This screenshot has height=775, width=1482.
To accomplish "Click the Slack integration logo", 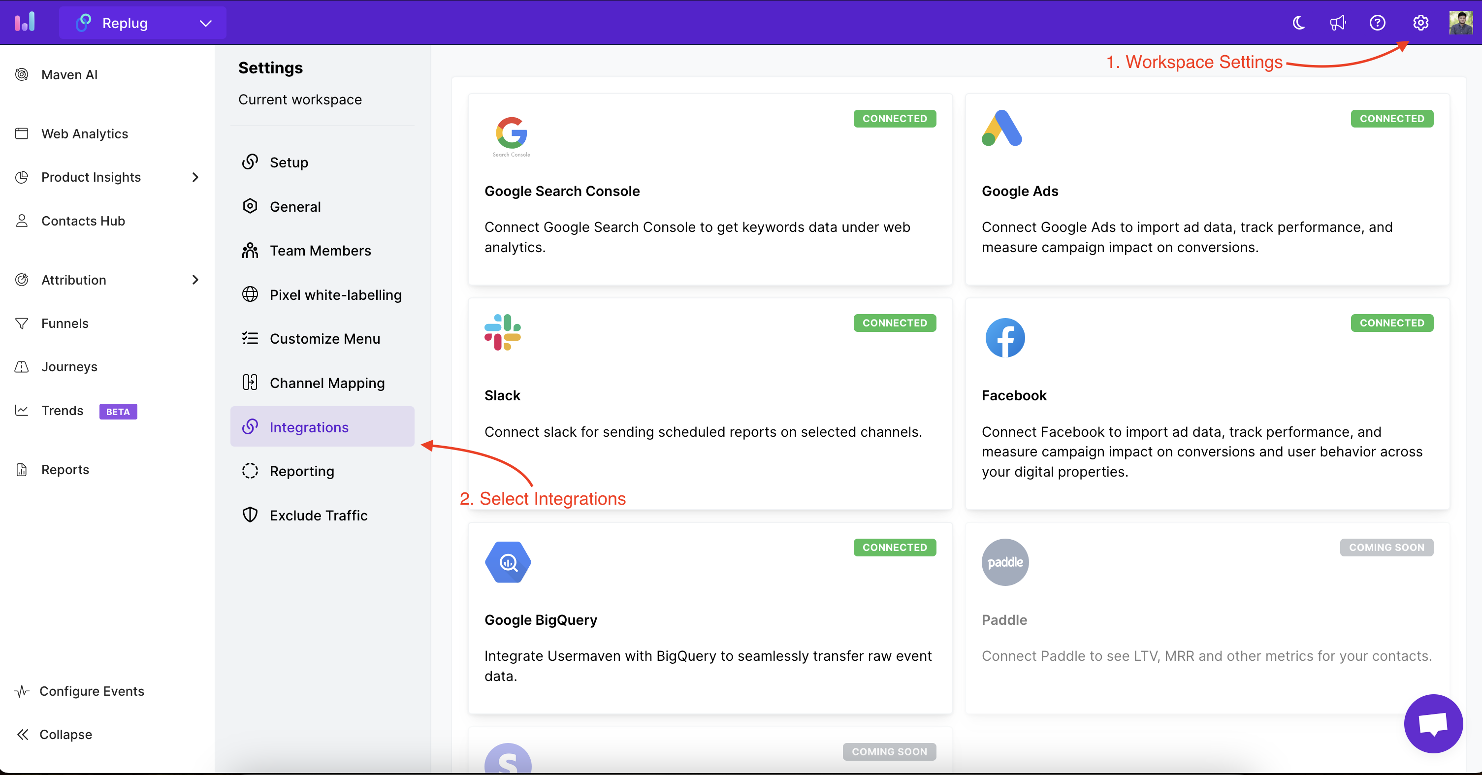I will tap(502, 332).
